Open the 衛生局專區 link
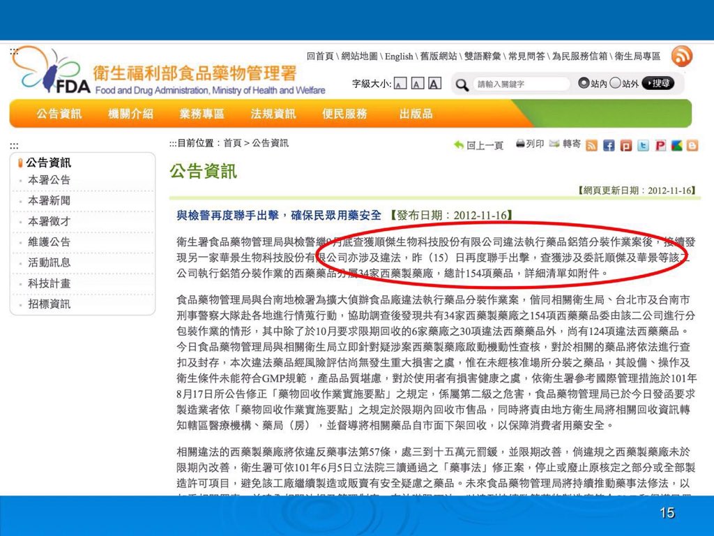The width and height of the screenshot is (714, 536). tap(637, 56)
